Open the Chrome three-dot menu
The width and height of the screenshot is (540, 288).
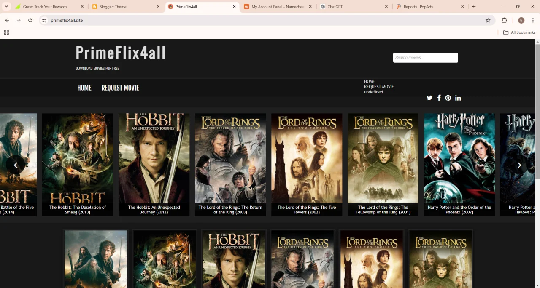click(x=533, y=20)
